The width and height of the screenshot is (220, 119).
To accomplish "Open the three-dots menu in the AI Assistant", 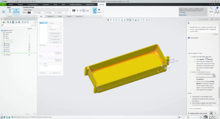I will click(218, 23).
